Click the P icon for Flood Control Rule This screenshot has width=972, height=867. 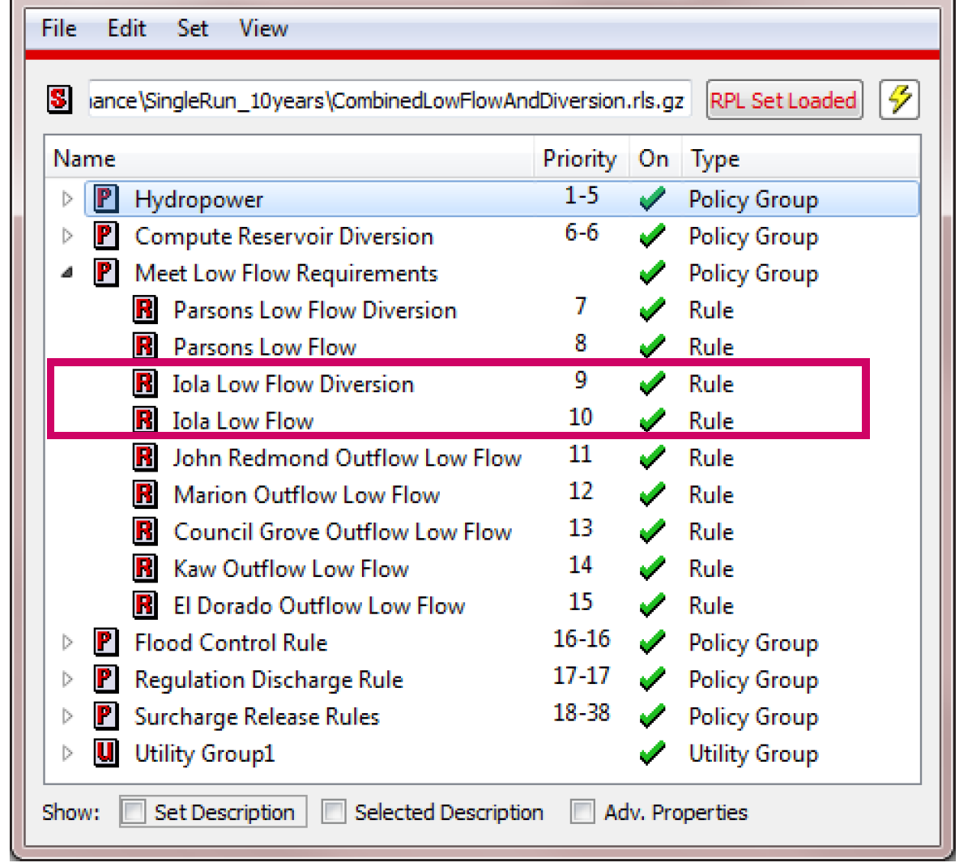pos(105,643)
